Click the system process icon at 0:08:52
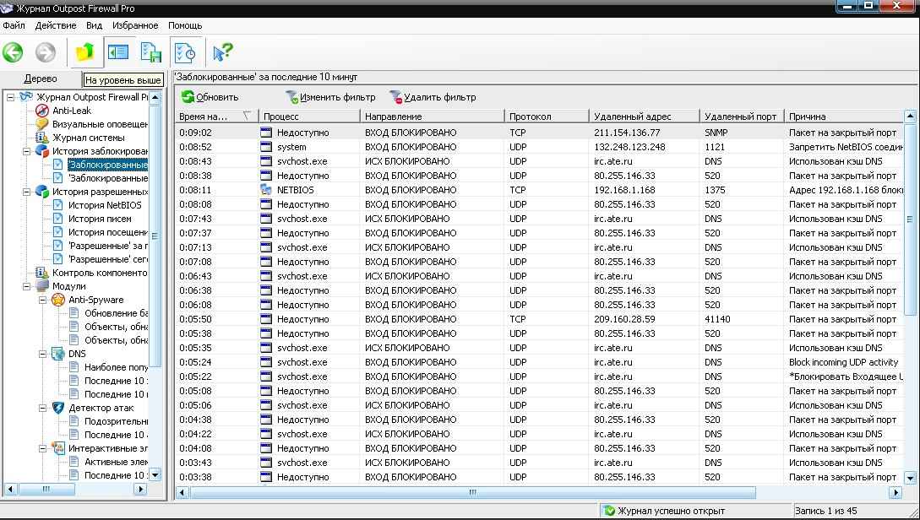This screenshot has height=520, width=920. tap(266, 147)
